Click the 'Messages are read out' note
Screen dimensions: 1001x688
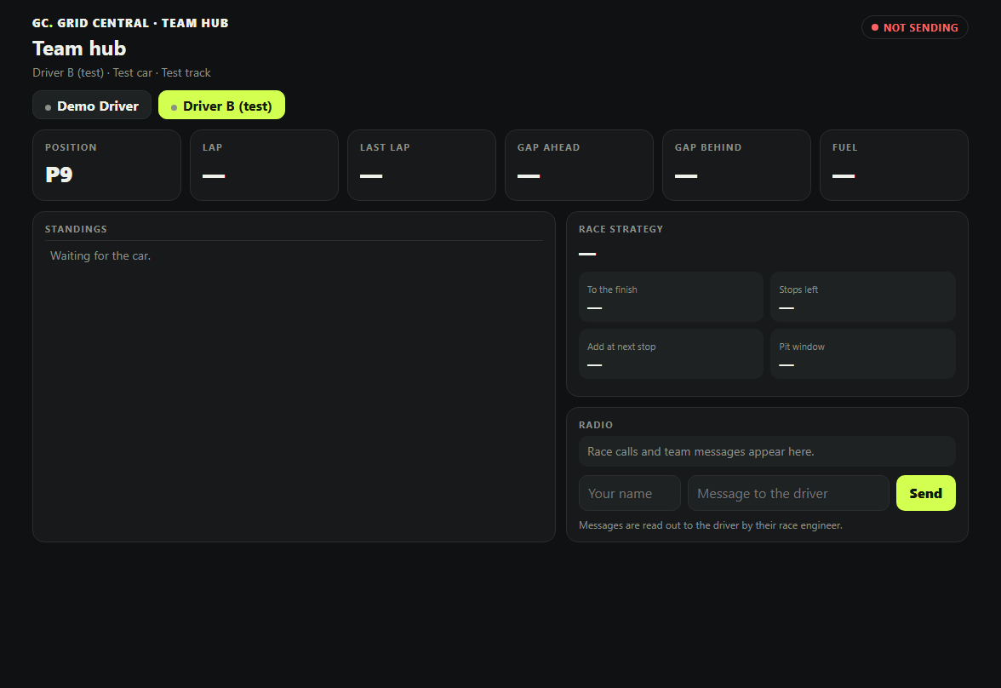tap(711, 525)
